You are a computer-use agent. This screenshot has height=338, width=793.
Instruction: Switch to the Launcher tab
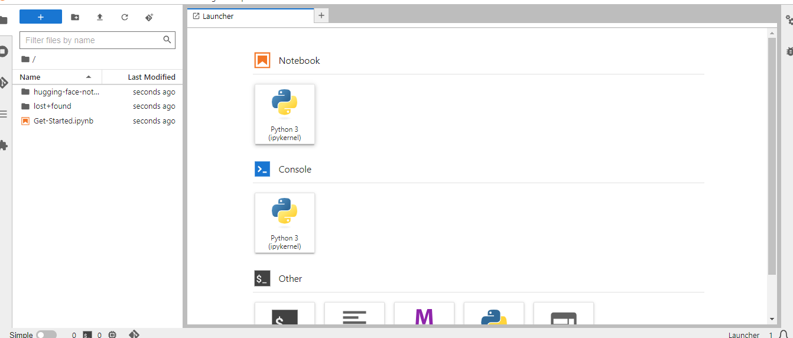click(x=251, y=16)
